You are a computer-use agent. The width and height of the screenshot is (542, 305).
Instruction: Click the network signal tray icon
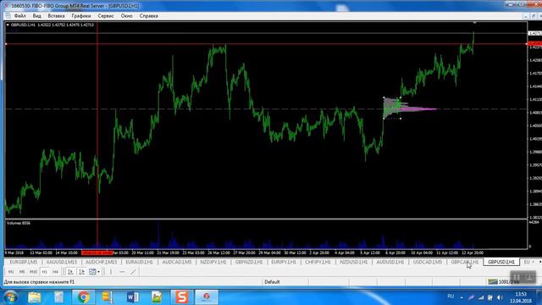coord(481,297)
